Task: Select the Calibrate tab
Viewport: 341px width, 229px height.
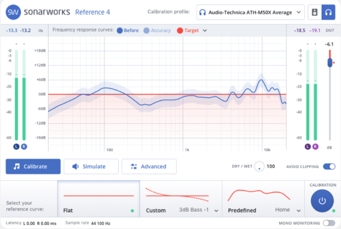Action: [33, 167]
